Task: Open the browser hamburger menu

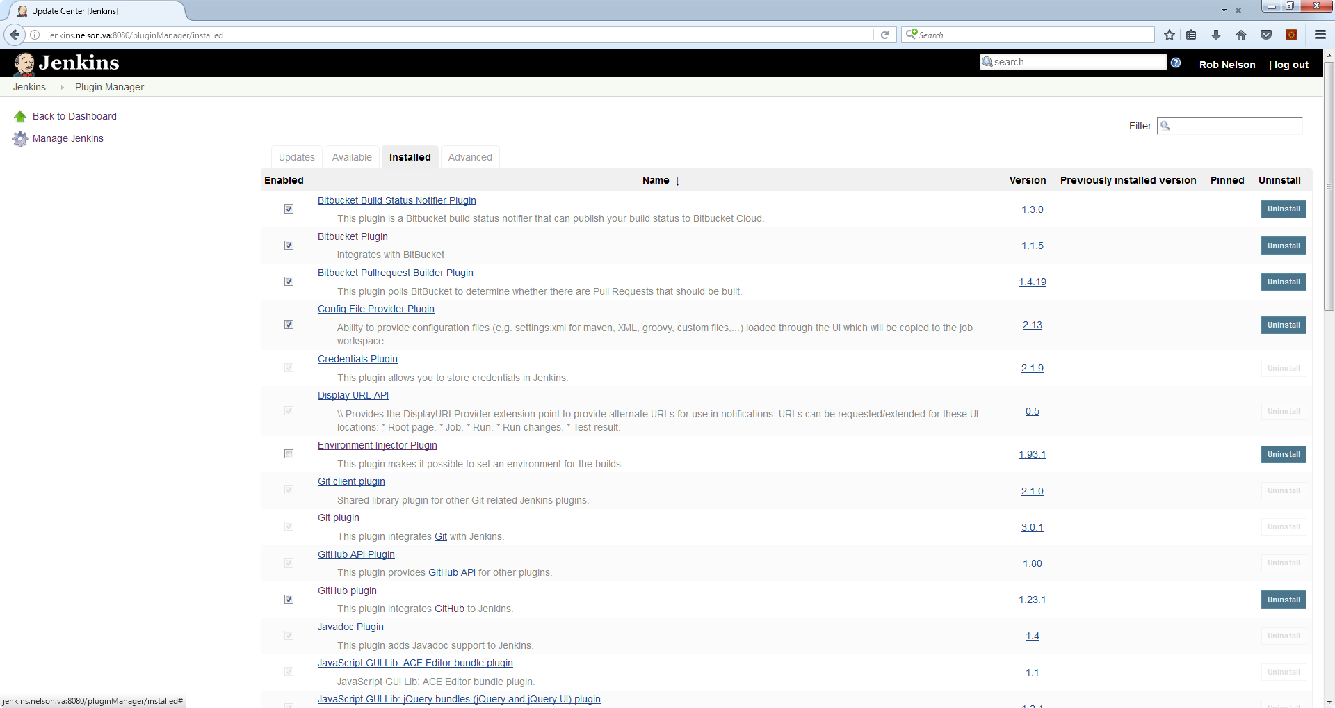Action: pyautogui.click(x=1320, y=35)
